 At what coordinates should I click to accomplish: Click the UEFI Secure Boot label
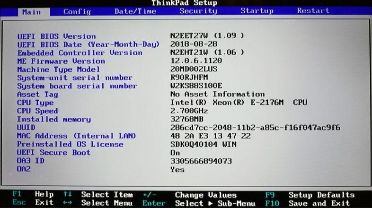(53, 152)
